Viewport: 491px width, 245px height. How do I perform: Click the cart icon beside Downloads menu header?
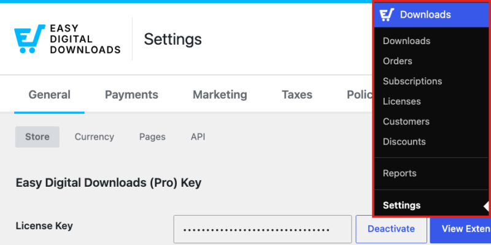387,15
